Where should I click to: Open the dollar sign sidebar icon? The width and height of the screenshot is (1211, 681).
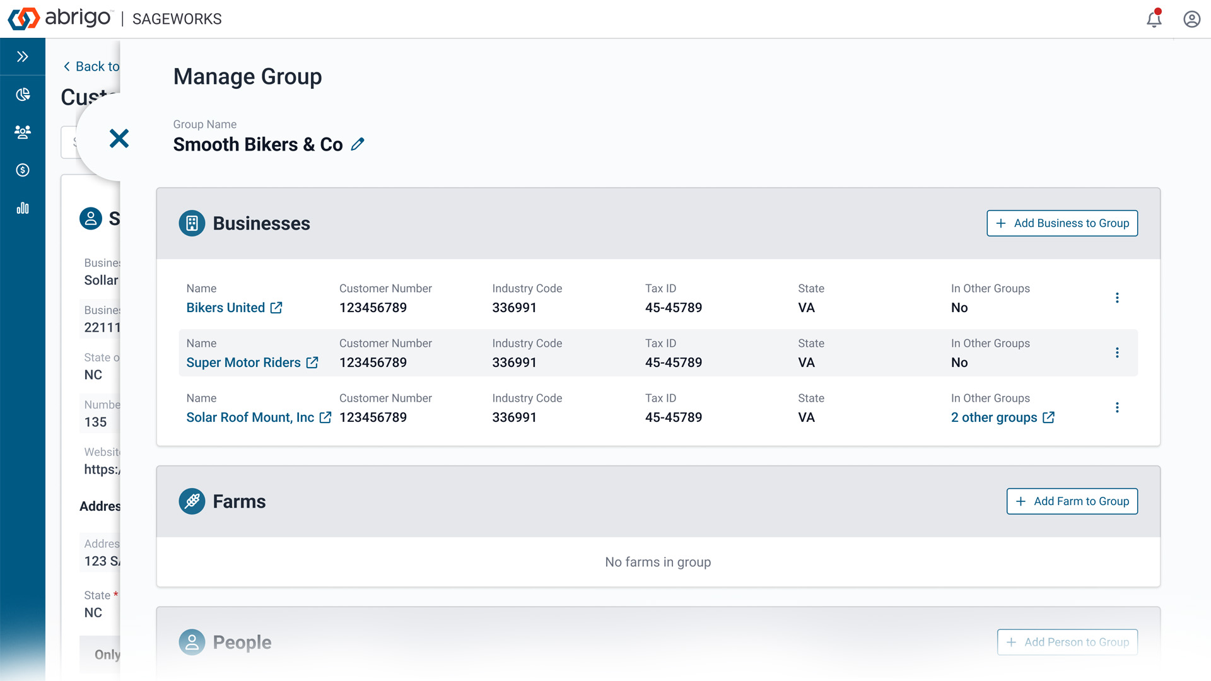click(23, 170)
